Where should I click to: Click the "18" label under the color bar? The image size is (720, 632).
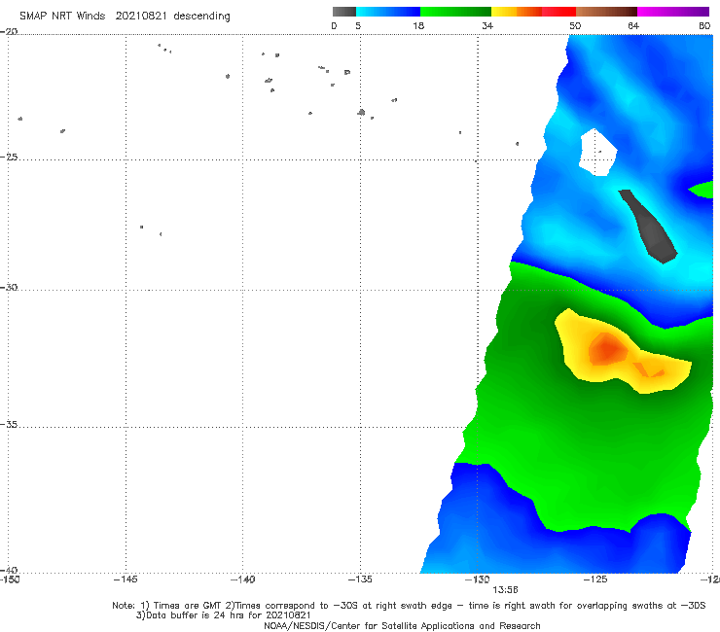coord(418,25)
